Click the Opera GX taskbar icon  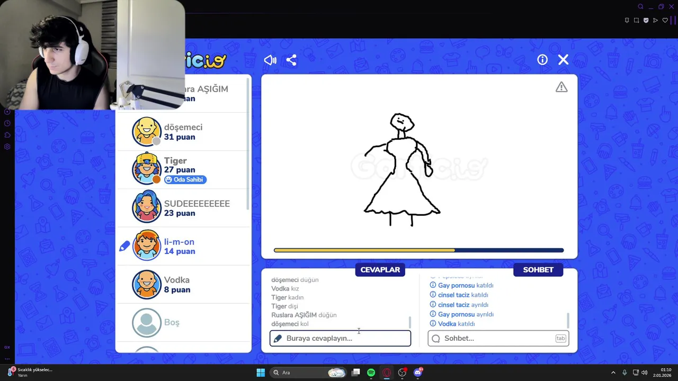click(x=387, y=373)
